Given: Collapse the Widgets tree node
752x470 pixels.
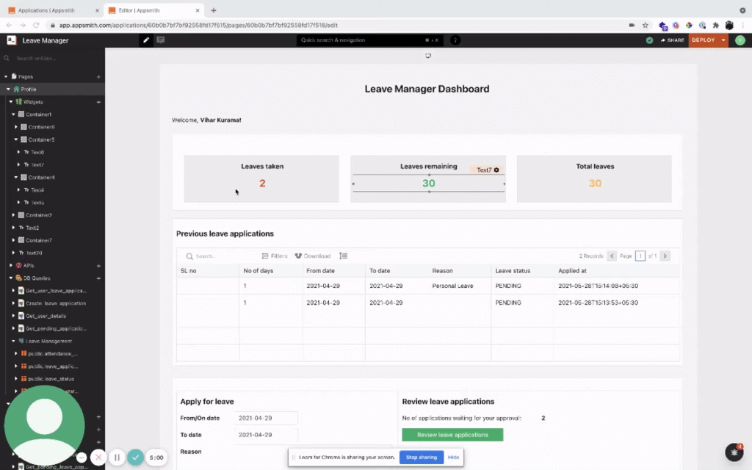Looking at the screenshot, I should click(x=10, y=102).
